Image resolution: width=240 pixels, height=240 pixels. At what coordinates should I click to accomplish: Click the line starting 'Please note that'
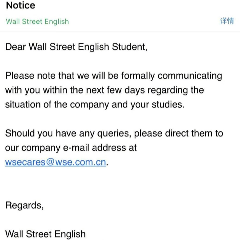(113, 76)
